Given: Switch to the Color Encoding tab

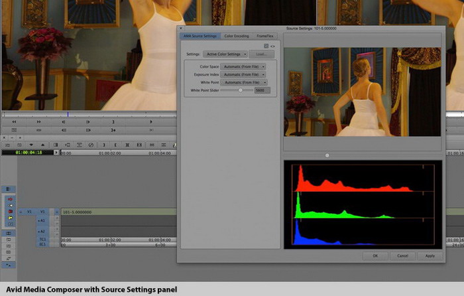Looking at the screenshot, I should point(237,35).
